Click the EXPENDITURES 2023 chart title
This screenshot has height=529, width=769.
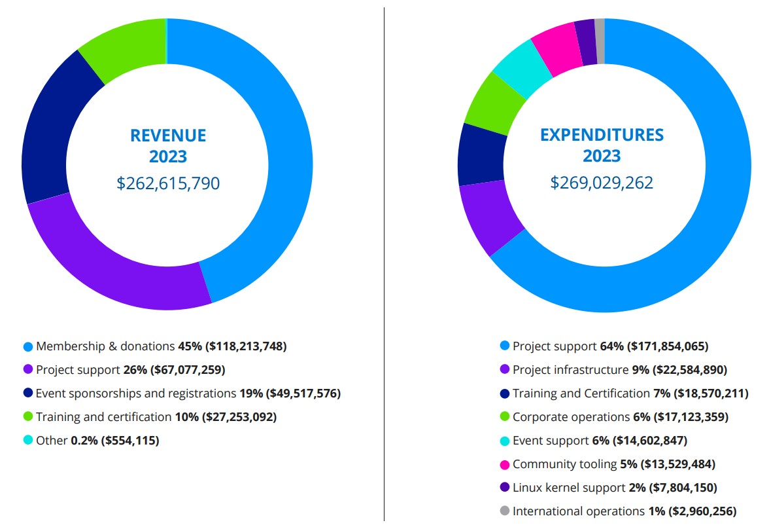click(602, 145)
